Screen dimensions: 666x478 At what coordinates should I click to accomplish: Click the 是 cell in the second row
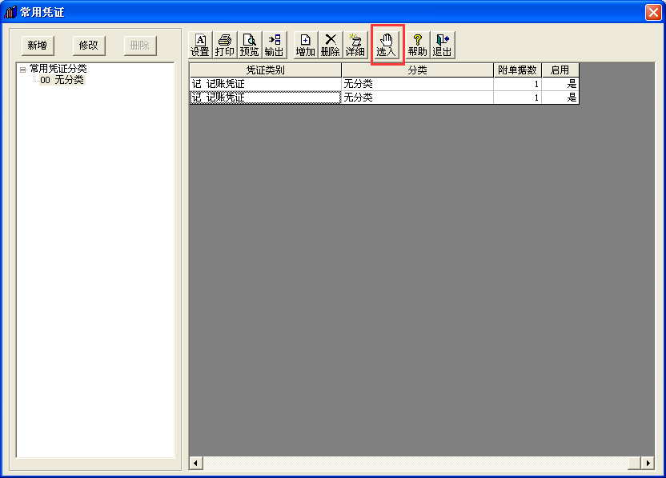(560, 98)
